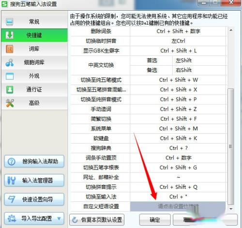This screenshot has height=228, width=242.
Task: Click 词条手动置顶 shortcut Ctrl + 数字
Action: click(178, 158)
